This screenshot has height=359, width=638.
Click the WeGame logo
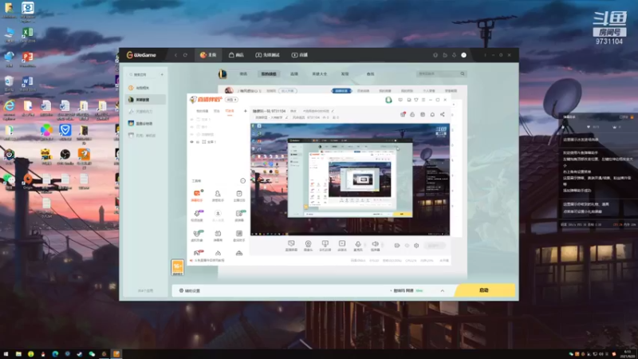[x=141, y=55]
